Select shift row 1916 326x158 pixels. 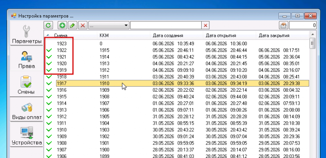pyautogui.click(x=177, y=90)
